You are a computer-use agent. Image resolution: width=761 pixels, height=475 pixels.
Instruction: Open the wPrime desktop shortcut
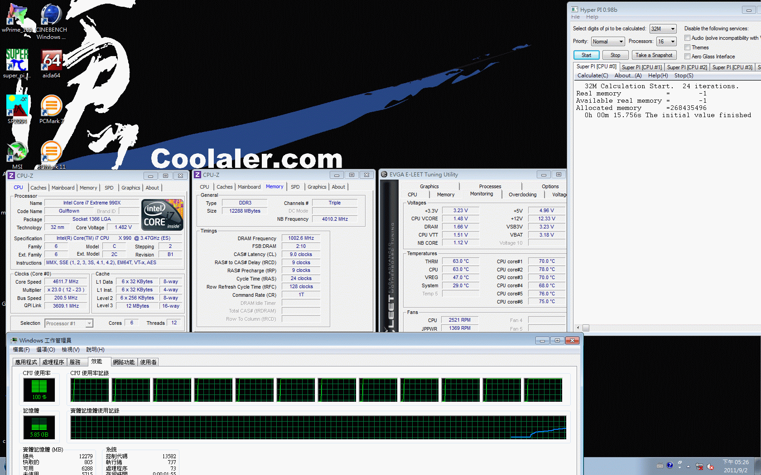pyautogui.click(x=17, y=18)
